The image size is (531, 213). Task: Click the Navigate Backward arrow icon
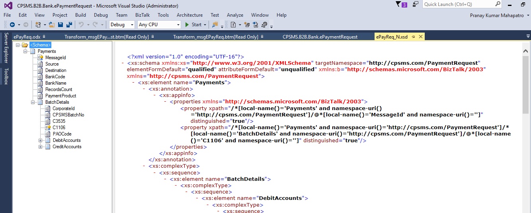tap(12, 25)
